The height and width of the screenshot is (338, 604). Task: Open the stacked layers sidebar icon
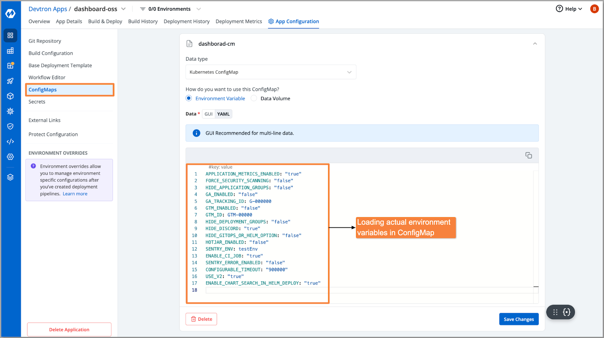click(10, 177)
